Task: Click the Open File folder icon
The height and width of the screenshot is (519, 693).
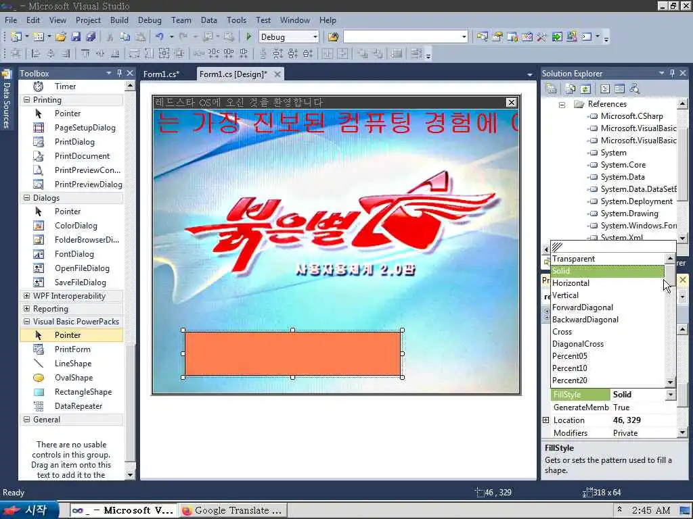Action: coord(61,37)
